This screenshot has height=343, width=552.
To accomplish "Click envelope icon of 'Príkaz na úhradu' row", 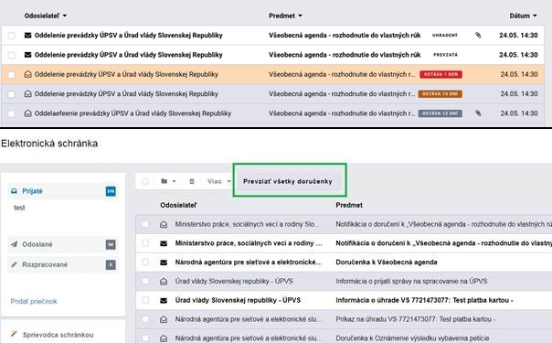I will coord(164,319).
